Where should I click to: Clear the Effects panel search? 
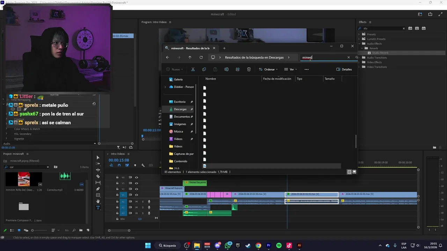[x=404, y=28]
